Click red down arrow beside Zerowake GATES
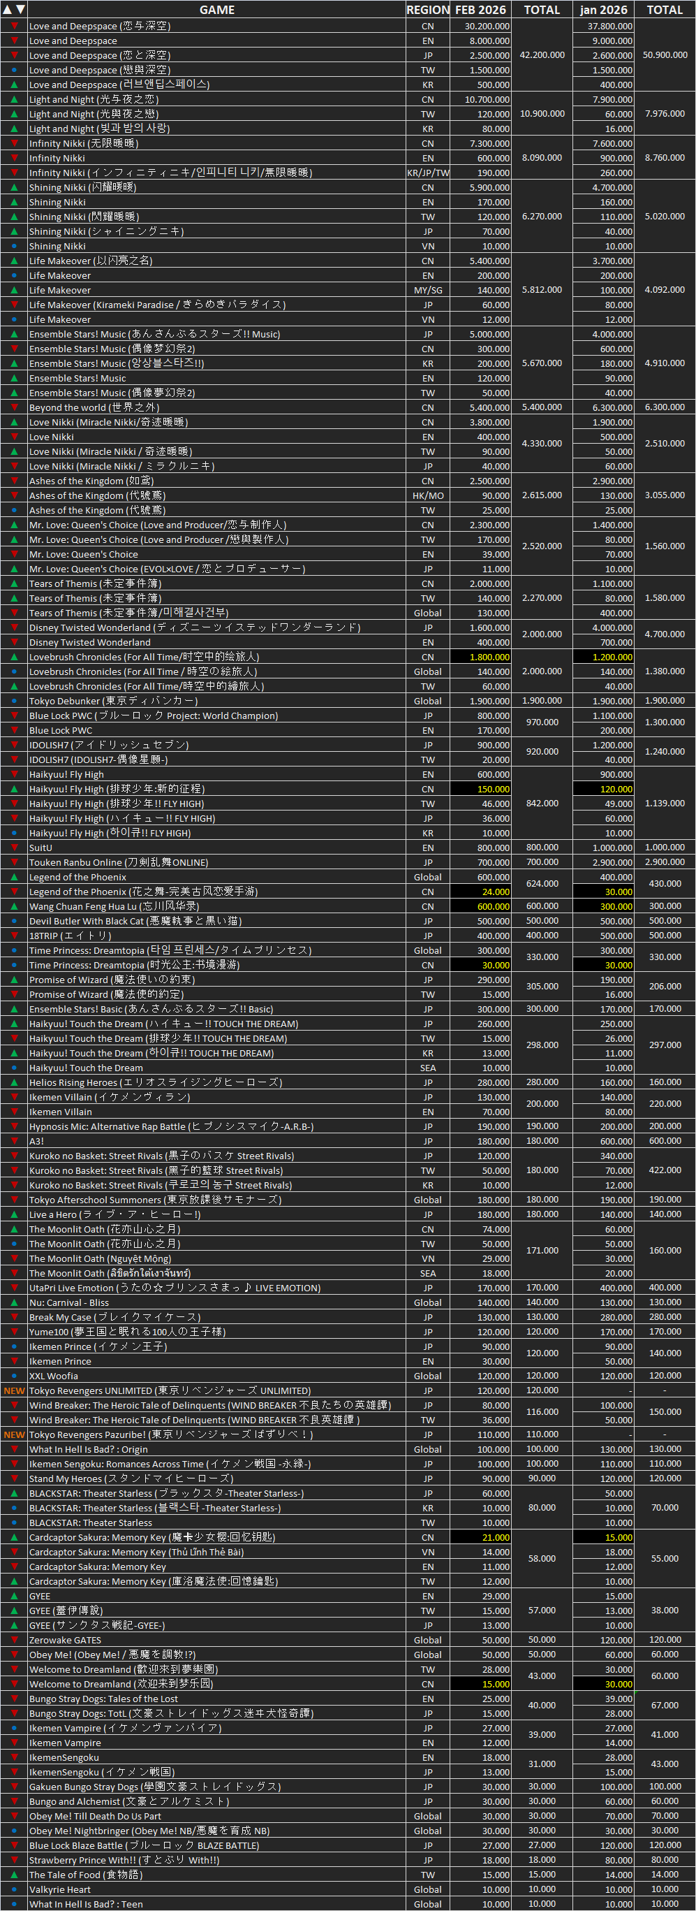 (x=14, y=1640)
